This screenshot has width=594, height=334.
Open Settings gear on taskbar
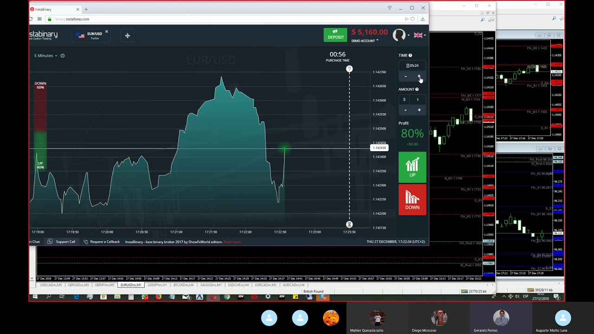click(x=268, y=296)
